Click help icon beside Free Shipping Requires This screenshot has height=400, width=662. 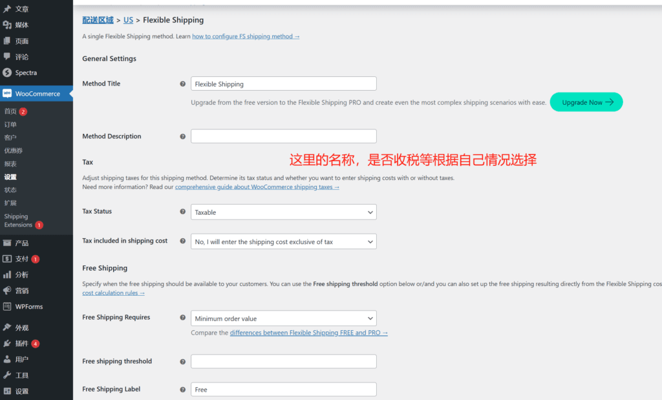coord(183,317)
